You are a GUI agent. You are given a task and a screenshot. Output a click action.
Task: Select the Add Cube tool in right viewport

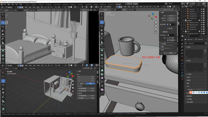coord(102,47)
